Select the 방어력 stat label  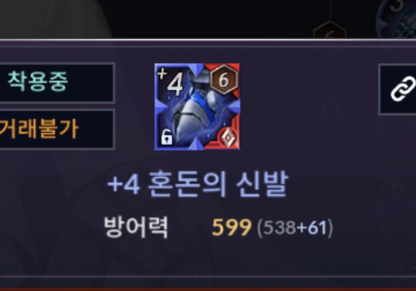(136, 227)
